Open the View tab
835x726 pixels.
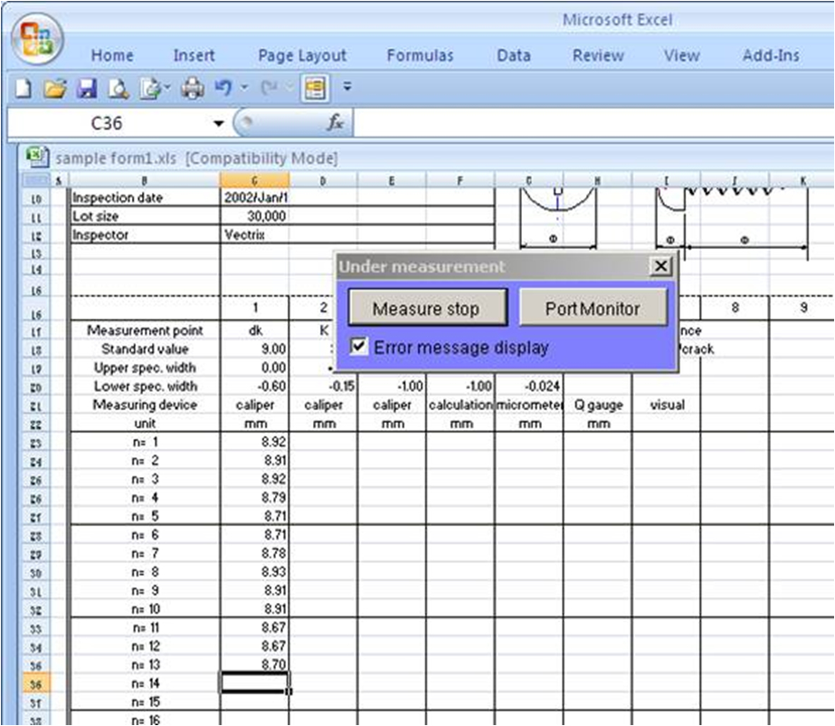[681, 55]
